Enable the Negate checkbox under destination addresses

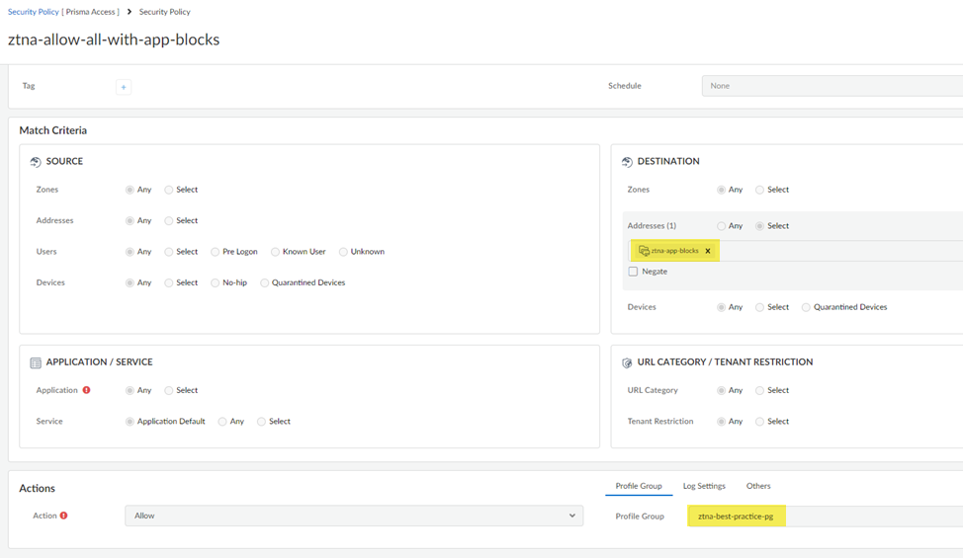[634, 272]
